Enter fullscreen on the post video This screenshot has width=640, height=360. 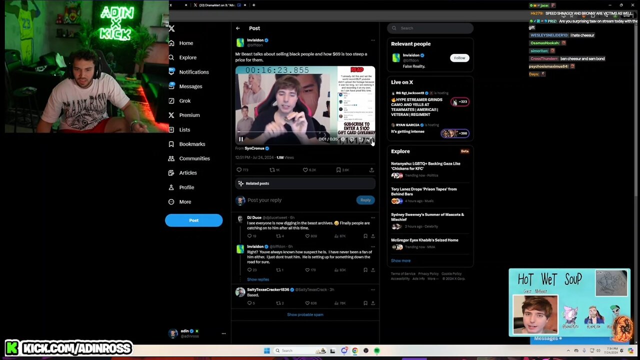(369, 139)
